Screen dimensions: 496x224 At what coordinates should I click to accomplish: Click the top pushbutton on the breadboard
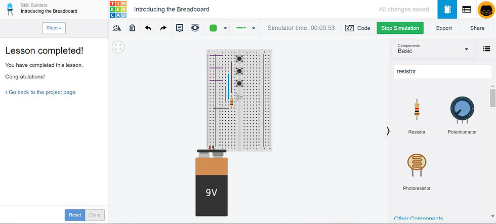[239, 59]
